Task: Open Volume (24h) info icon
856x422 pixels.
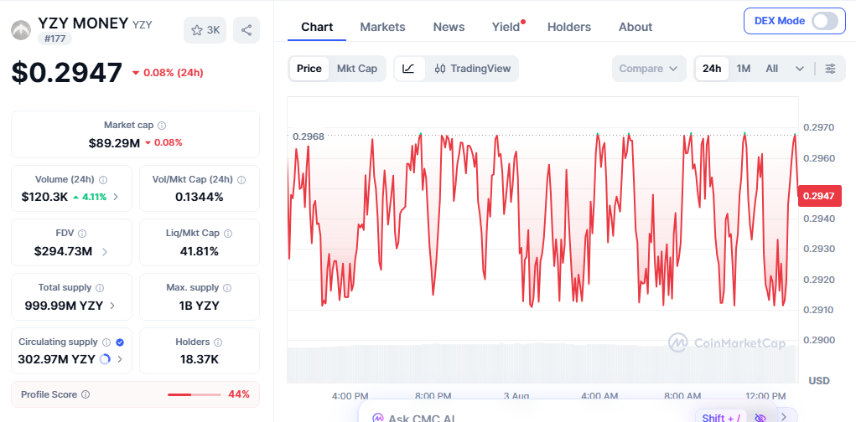Action: coord(102,179)
